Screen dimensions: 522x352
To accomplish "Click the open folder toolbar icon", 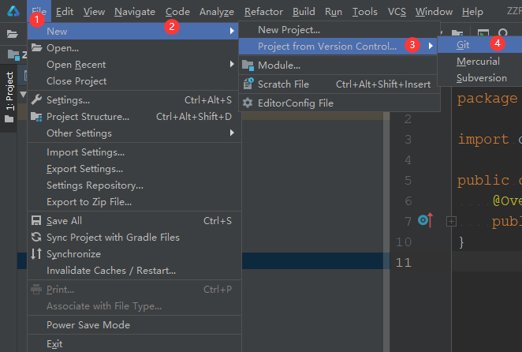I will [12, 34].
